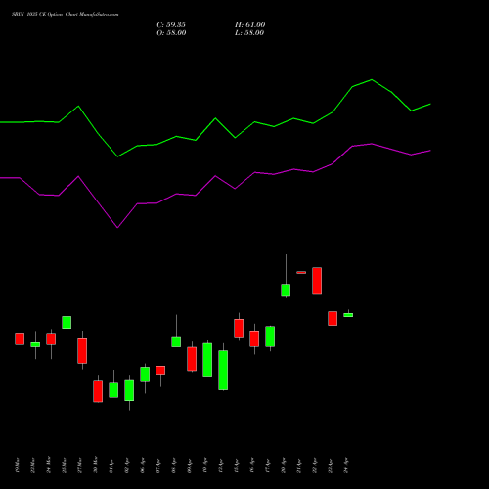This screenshot has height=489, width=489.
Task: Click the green candlestick for 25 Mar
Action: 67,322
